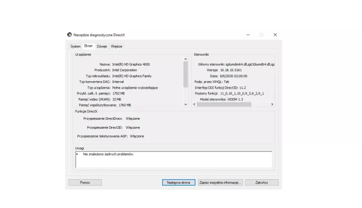This screenshot has width=362, height=208.
Task: Click Zapisz wszystkie informacje button
Action: [x=220, y=182]
